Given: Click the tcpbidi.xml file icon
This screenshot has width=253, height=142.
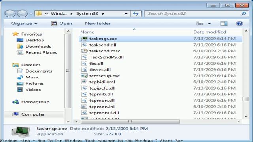Looking at the screenshot, I should click(84, 82).
